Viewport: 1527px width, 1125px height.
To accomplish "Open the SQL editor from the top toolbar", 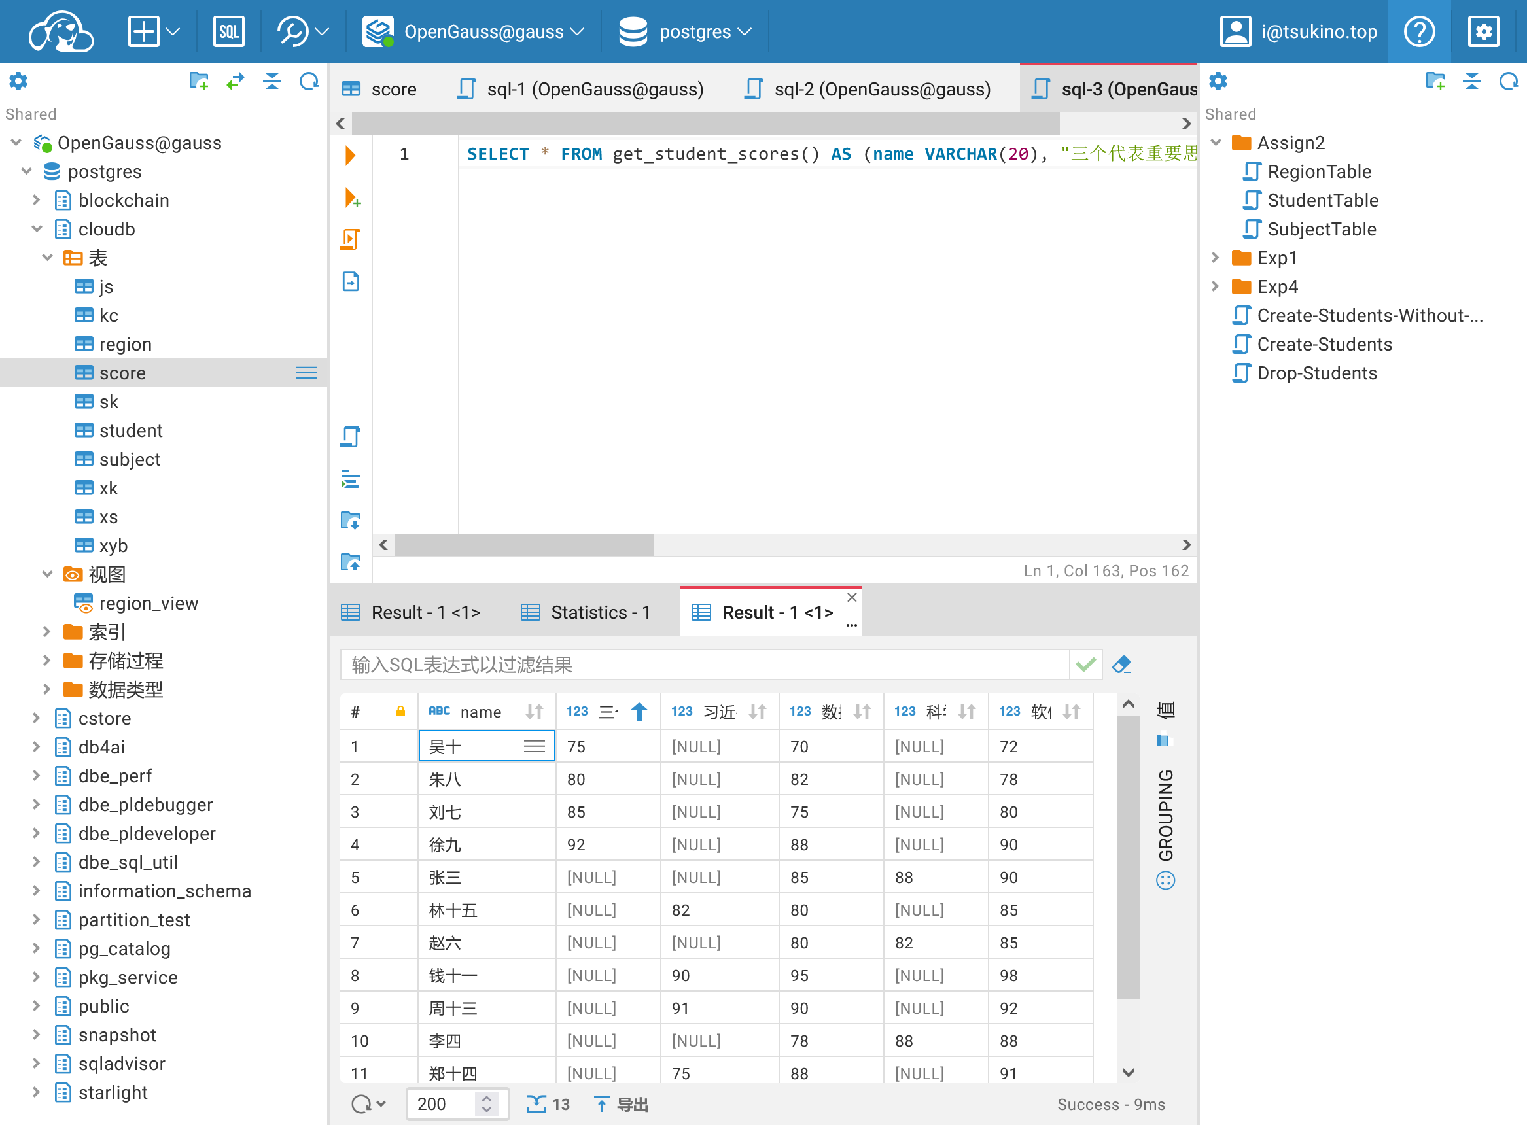I will (x=228, y=31).
